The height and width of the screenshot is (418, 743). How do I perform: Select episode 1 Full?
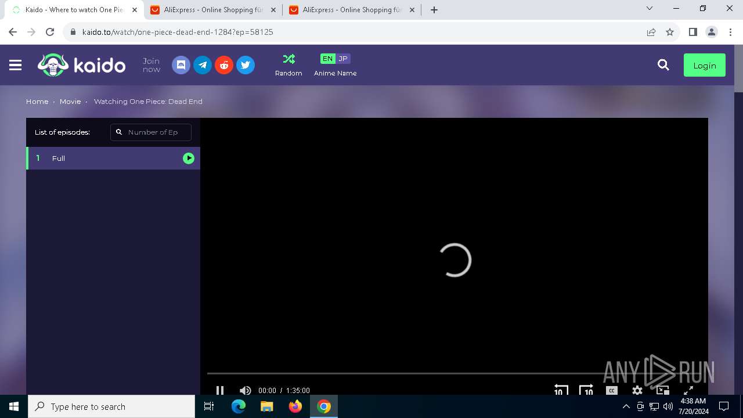113,158
